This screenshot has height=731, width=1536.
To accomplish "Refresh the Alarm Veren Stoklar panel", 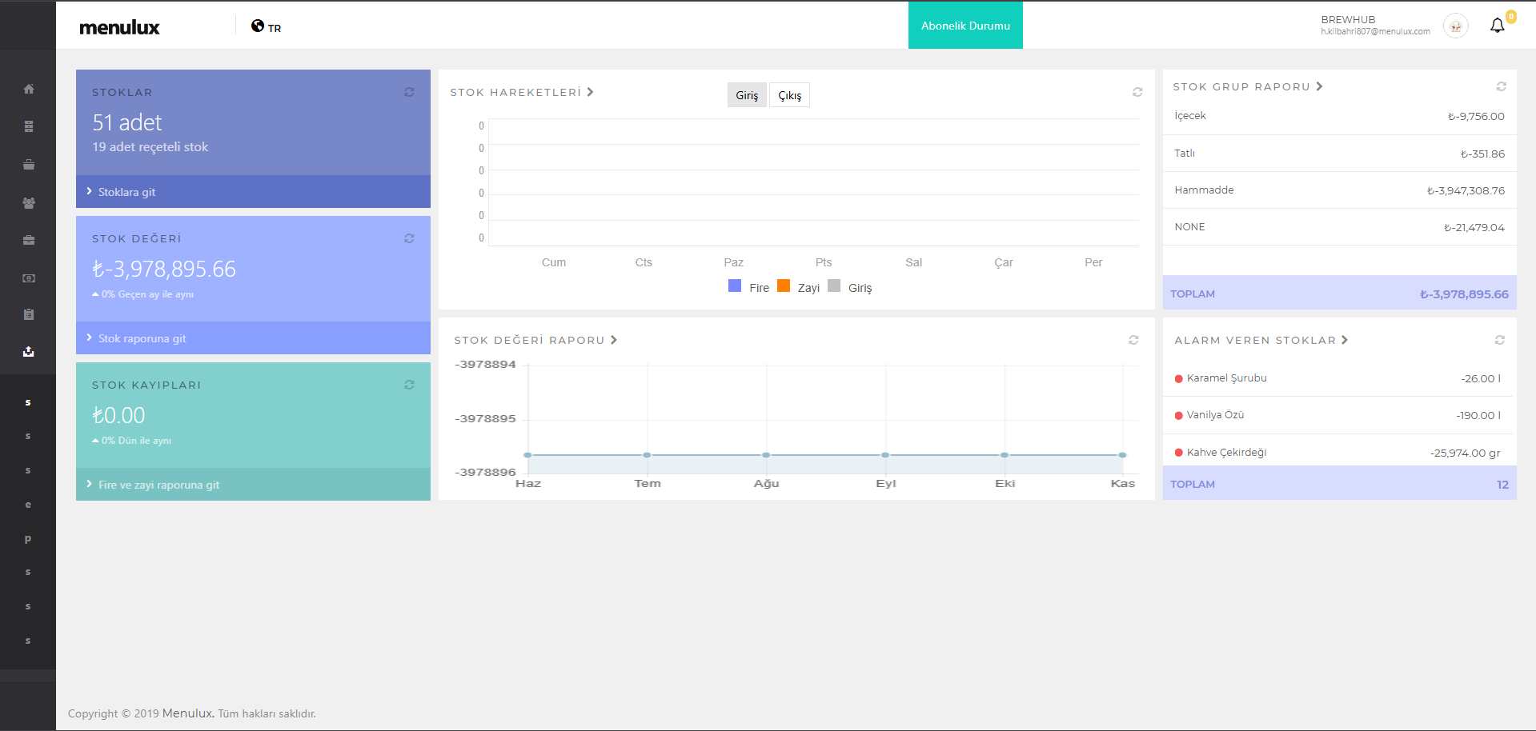I will coord(1499,341).
